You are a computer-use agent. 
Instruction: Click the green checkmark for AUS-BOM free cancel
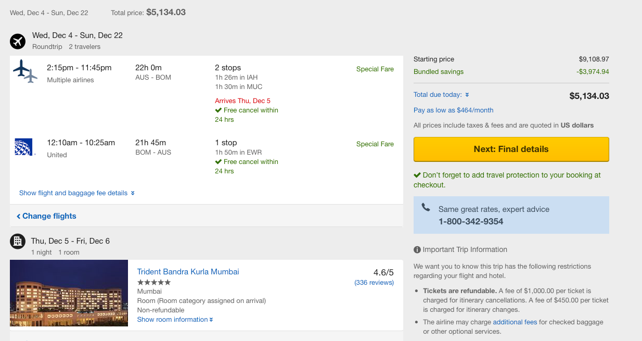tap(219, 110)
